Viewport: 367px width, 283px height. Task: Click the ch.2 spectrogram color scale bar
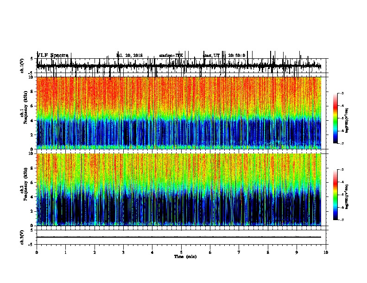(x=335, y=195)
